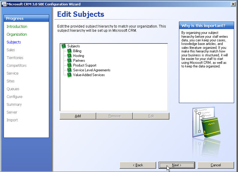Select the Billing subject label
The width and height of the screenshot is (238, 172).
click(77, 51)
